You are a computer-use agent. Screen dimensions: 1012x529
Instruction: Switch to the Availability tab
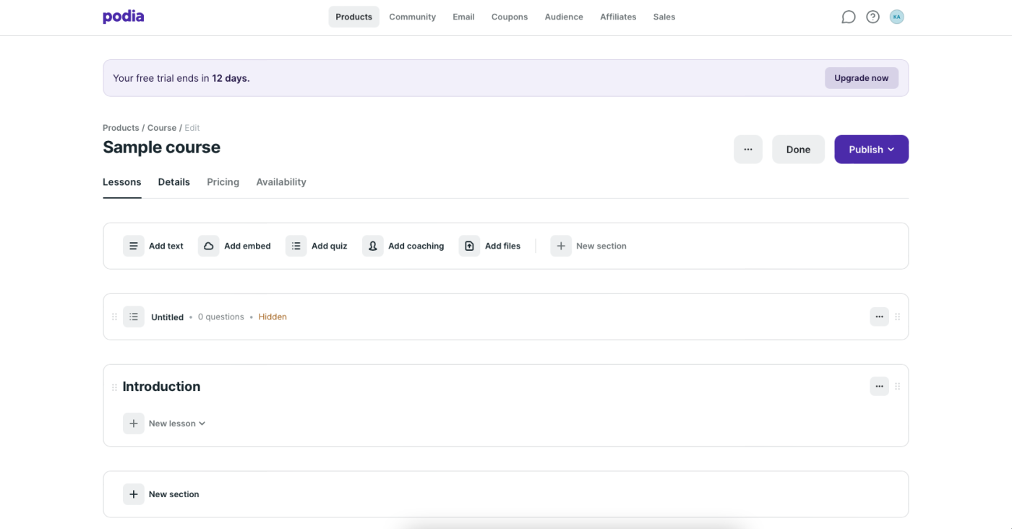coord(281,182)
